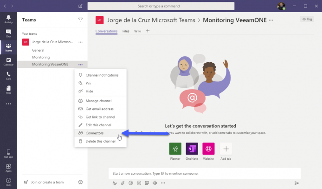Open the Apps store icon in sidebar

(8, 168)
